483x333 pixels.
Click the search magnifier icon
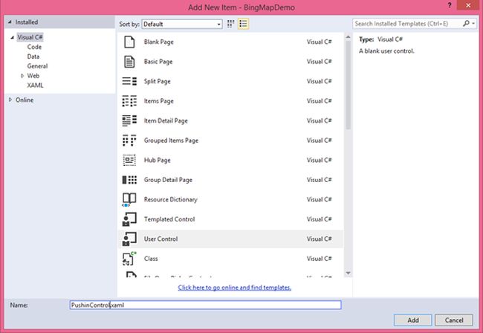point(466,23)
